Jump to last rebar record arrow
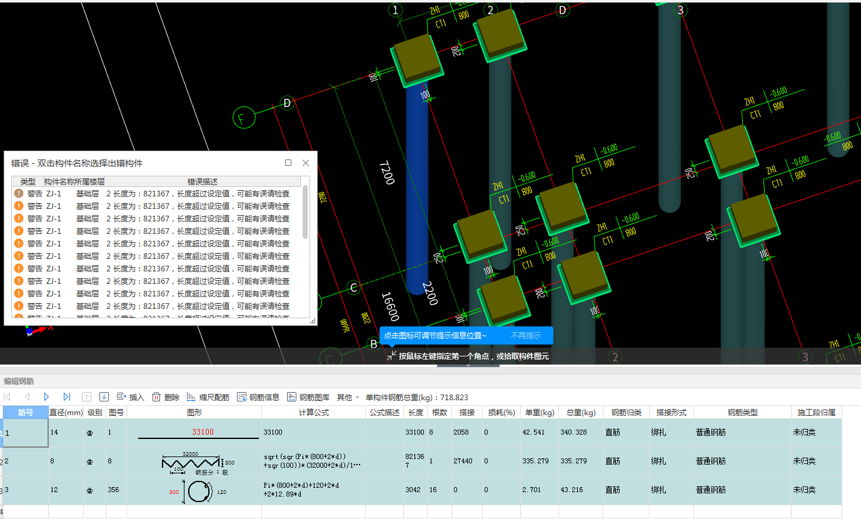 coord(67,397)
